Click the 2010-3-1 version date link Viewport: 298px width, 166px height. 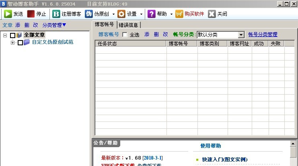[152, 158]
